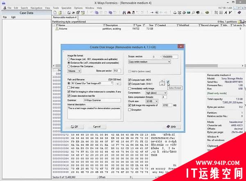Open the Navigation menu
Image resolution: width=246 pixels, height=181 pixels.
tap(36, 8)
